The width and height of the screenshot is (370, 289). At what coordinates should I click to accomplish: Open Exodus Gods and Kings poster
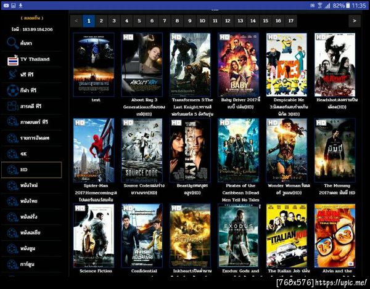(238, 236)
